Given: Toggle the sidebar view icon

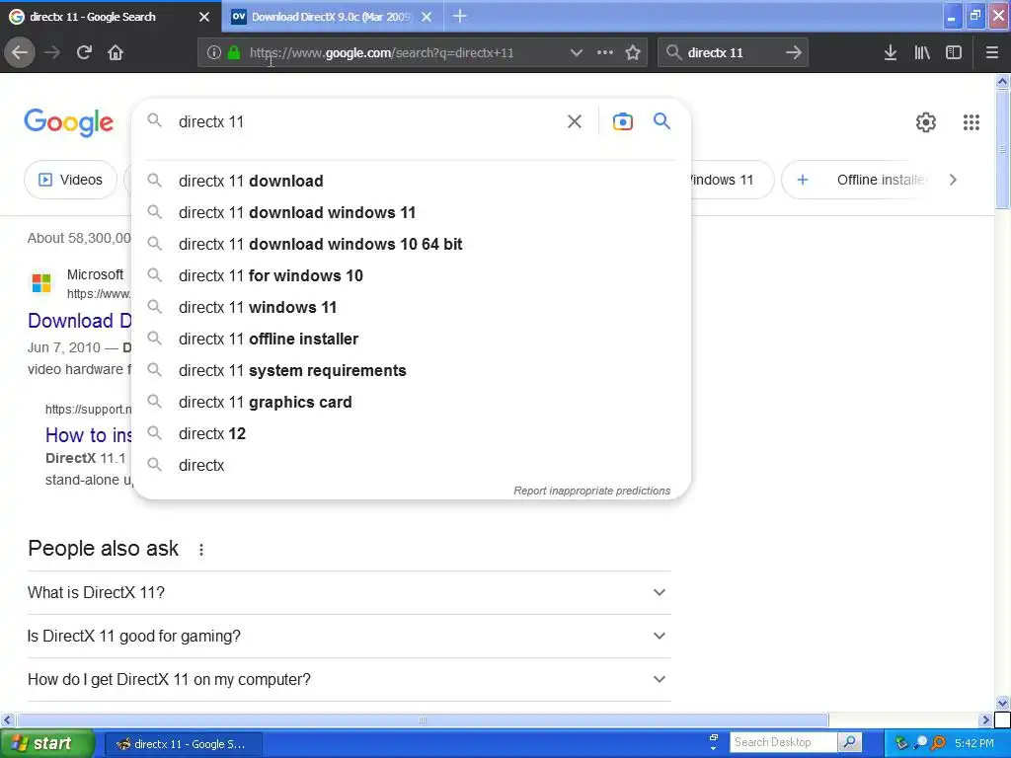Looking at the screenshot, I should tap(954, 53).
